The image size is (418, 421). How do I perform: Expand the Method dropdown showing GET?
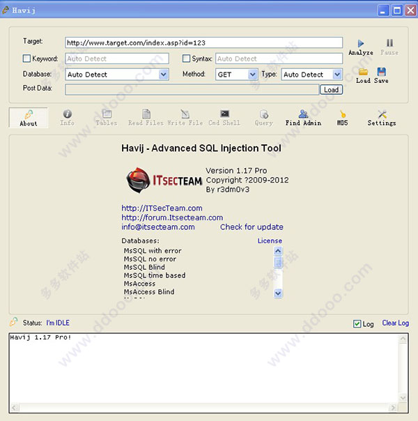click(252, 75)
